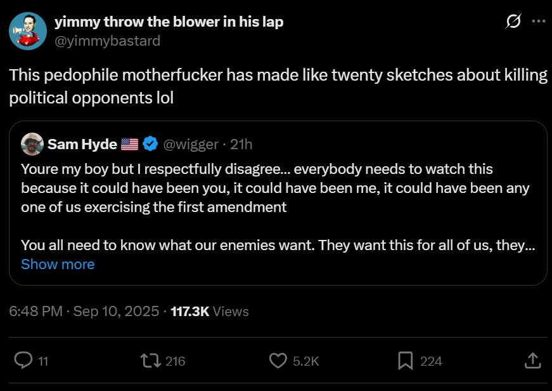This screenshot has width=552, height=391.
Task: Like the post with the heart icon
Action: (278, 361)
